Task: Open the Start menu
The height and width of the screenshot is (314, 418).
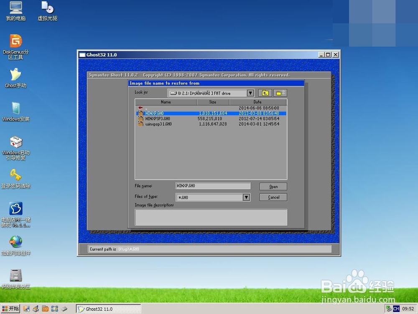Action: click(x=10, y=309)
